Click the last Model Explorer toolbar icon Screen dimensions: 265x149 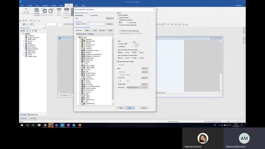36,31
